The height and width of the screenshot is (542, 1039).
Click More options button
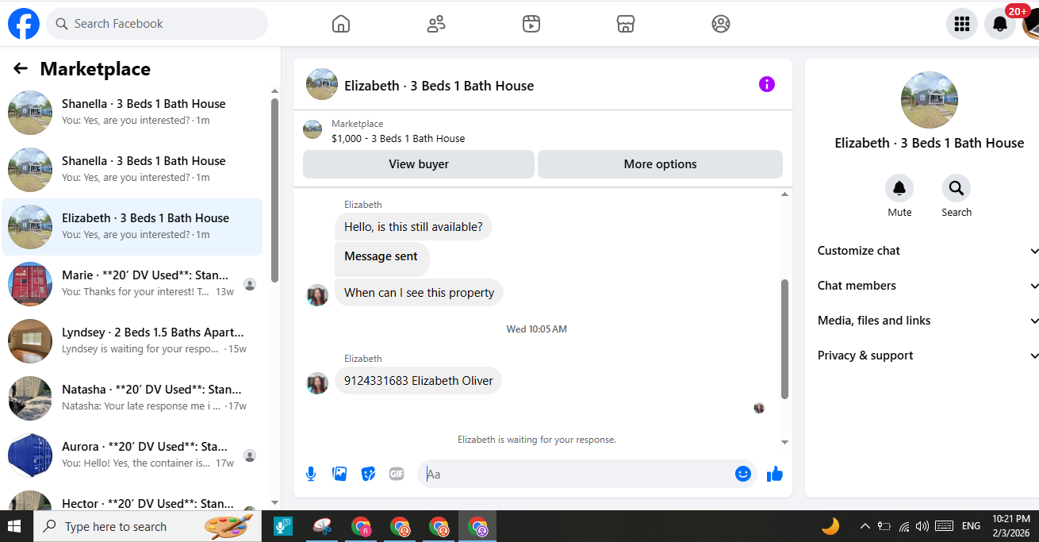point(660,164)
